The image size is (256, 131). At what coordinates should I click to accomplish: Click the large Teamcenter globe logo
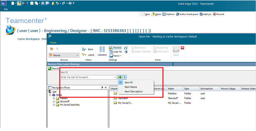(x=11, y=30)
